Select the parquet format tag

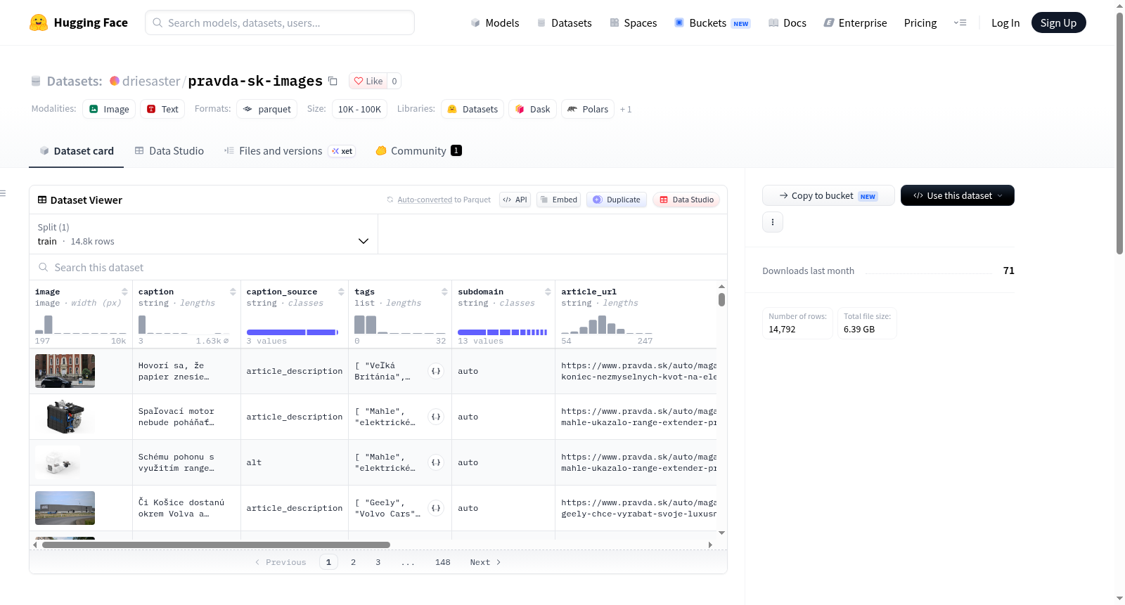tap(267, 109)
